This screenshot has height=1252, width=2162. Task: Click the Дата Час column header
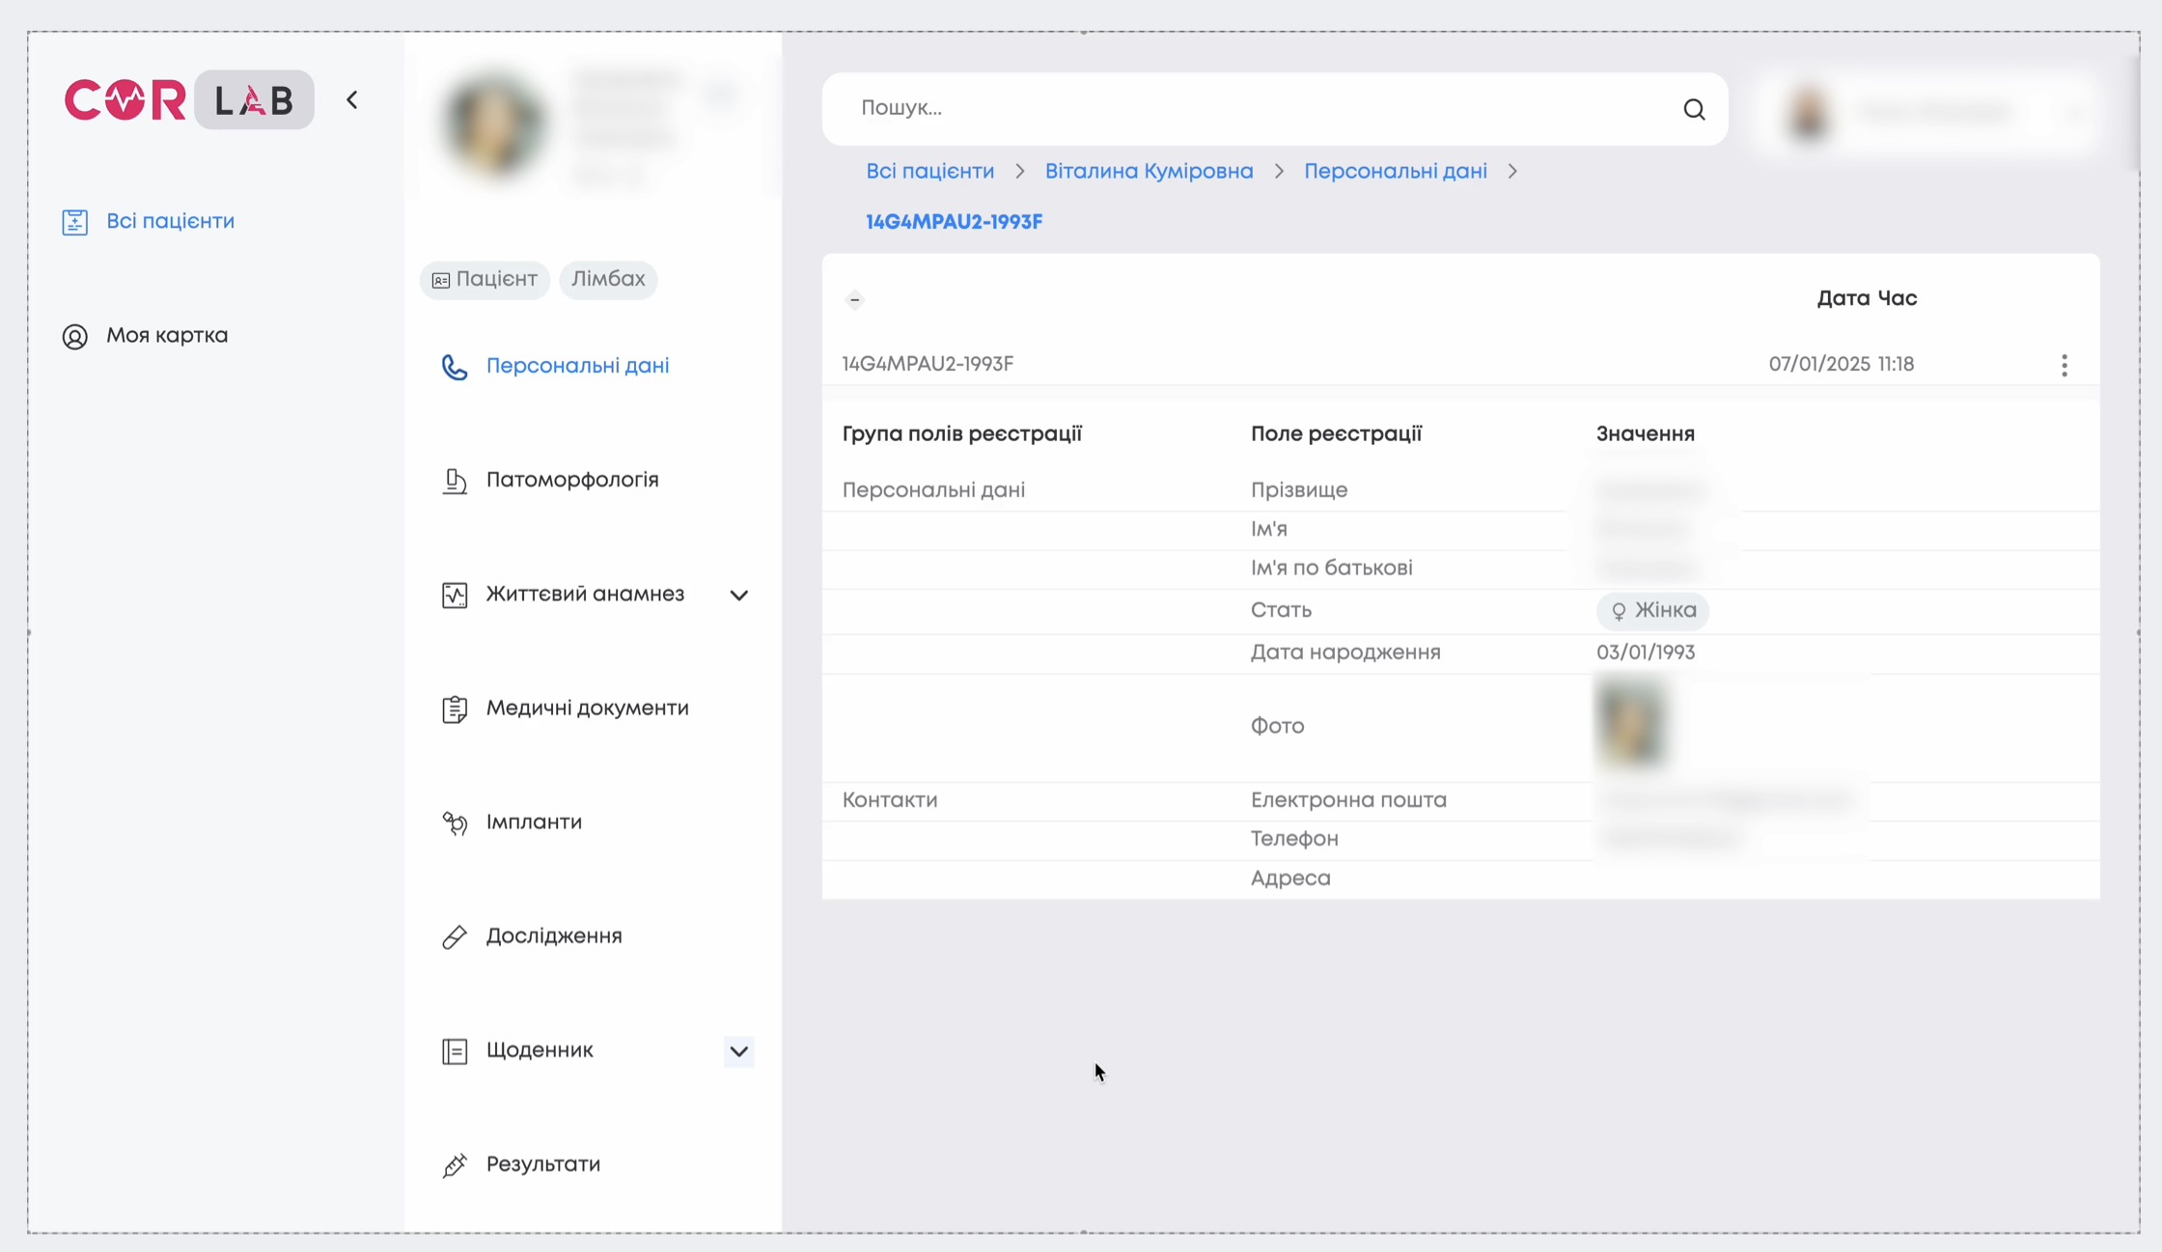click(1867, 298)
